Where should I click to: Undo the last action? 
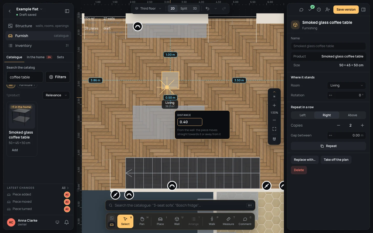click(x=207, y=9)
